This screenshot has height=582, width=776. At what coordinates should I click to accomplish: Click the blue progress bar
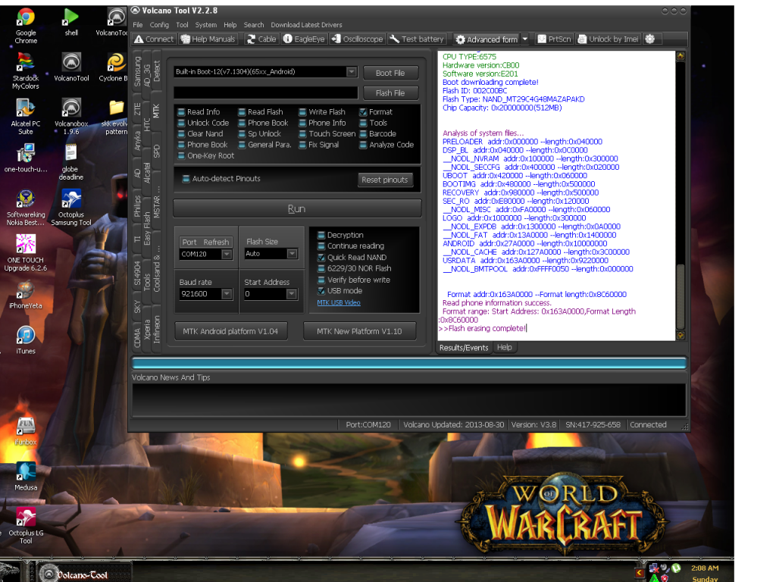(x=408, y=364)
